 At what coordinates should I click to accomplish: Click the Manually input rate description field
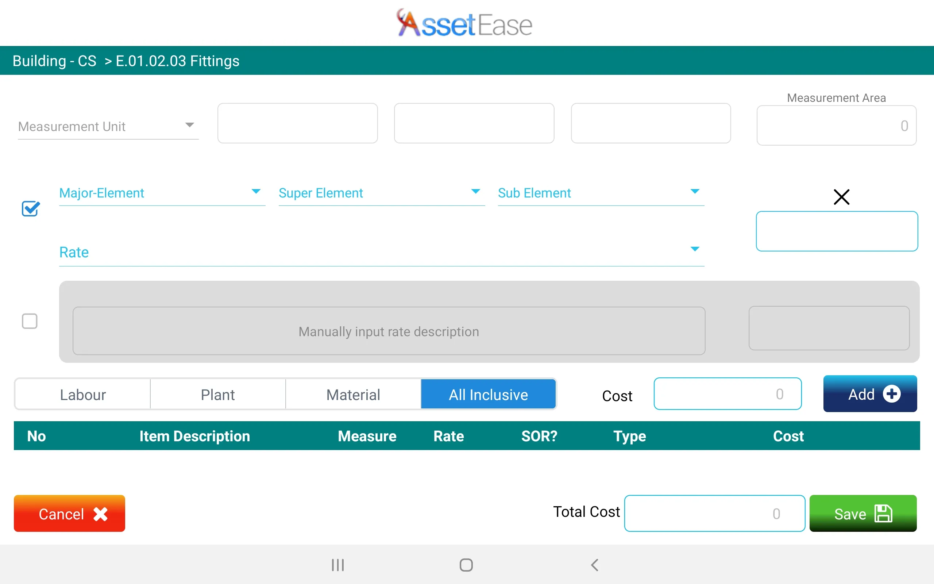tap(389, 331)
